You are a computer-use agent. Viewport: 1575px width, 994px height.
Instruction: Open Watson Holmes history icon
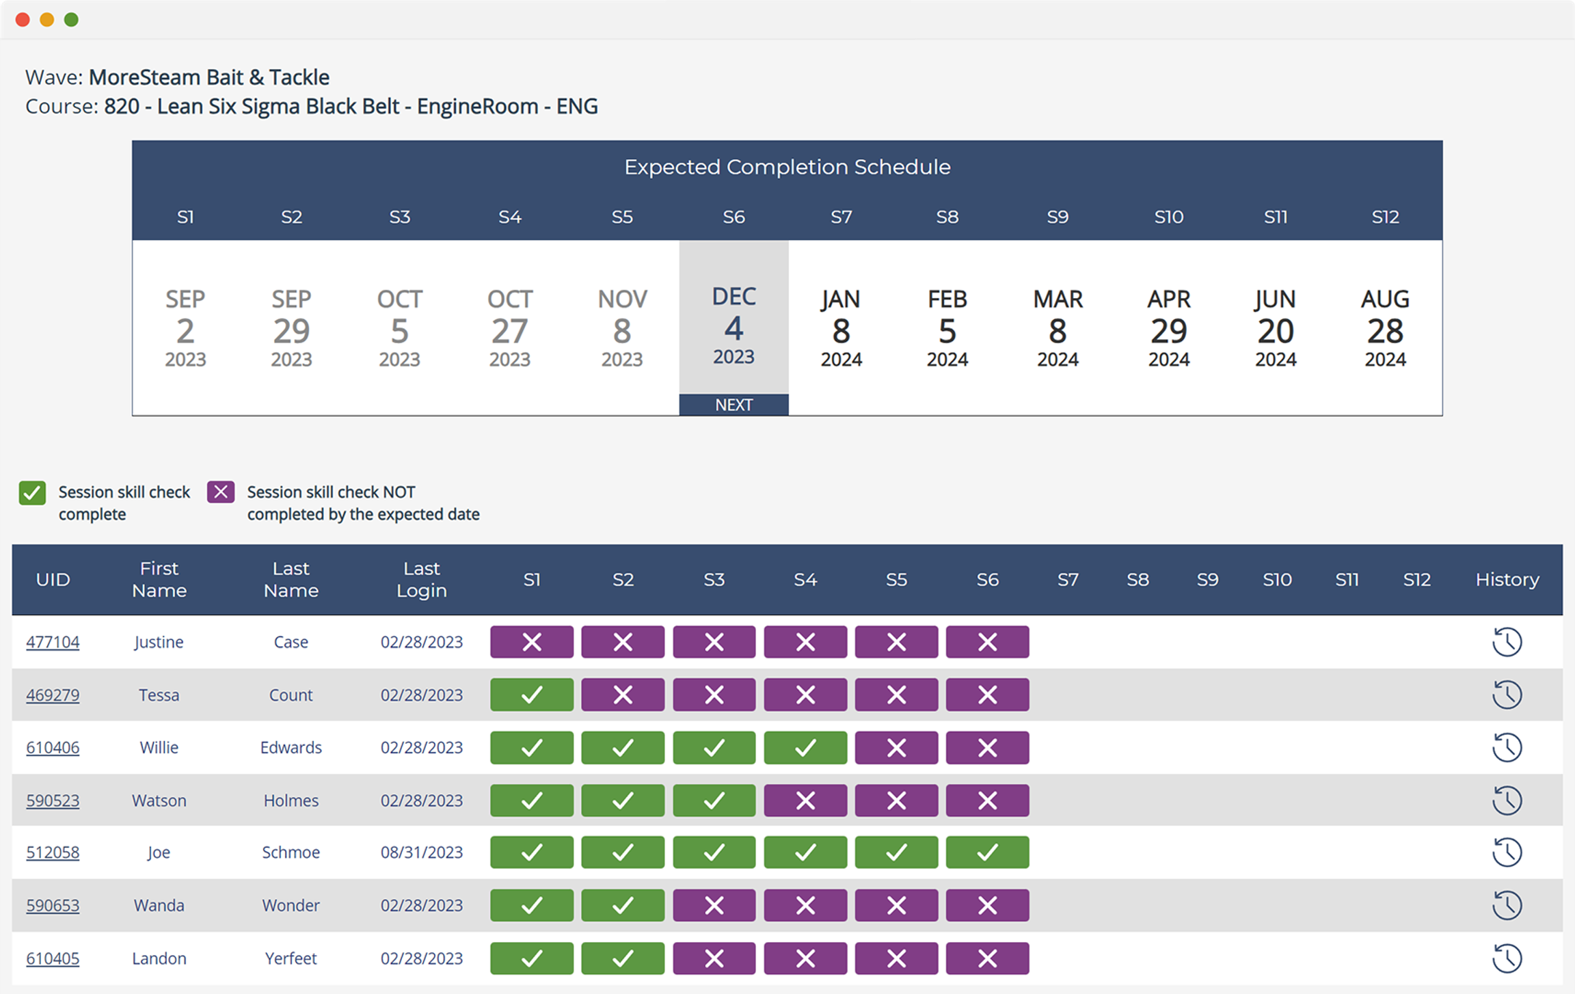pyautogui.click(x=1506, y=800)
